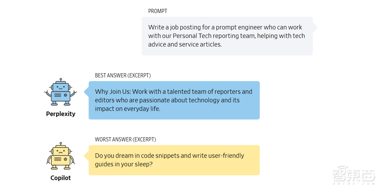Click the tail pointer of the gray prompt bubble

pyautogui.click(x=315, y=27)
